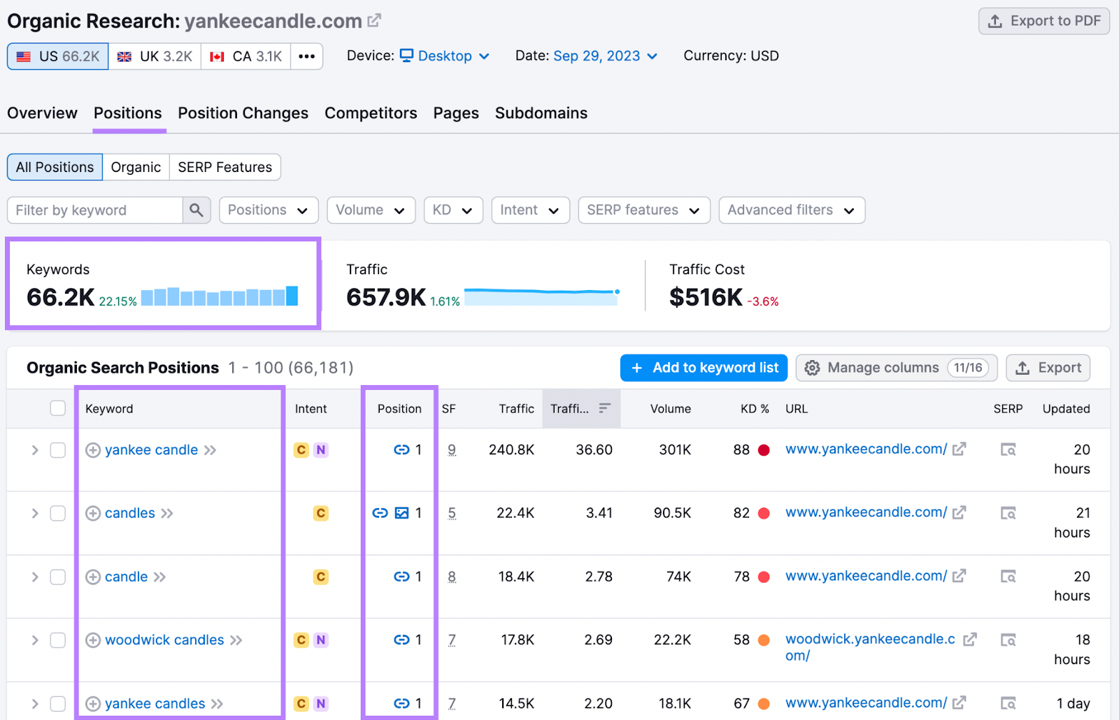This screenshot has height=720, width=1119.
Task: Click the Export to PDF button
Action: [x=1044, y=21]
